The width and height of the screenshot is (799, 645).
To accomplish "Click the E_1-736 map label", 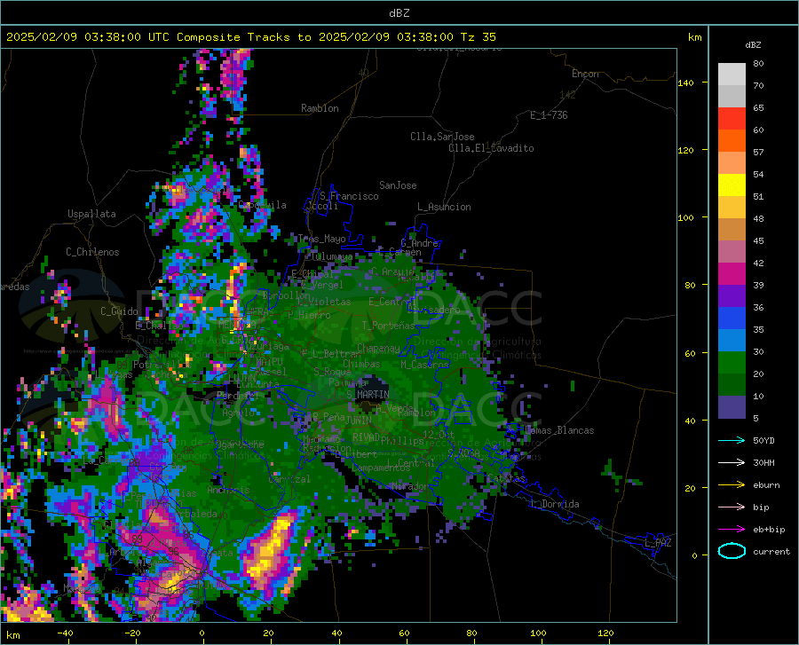I will pyautogui.click(x=549, y=115).
